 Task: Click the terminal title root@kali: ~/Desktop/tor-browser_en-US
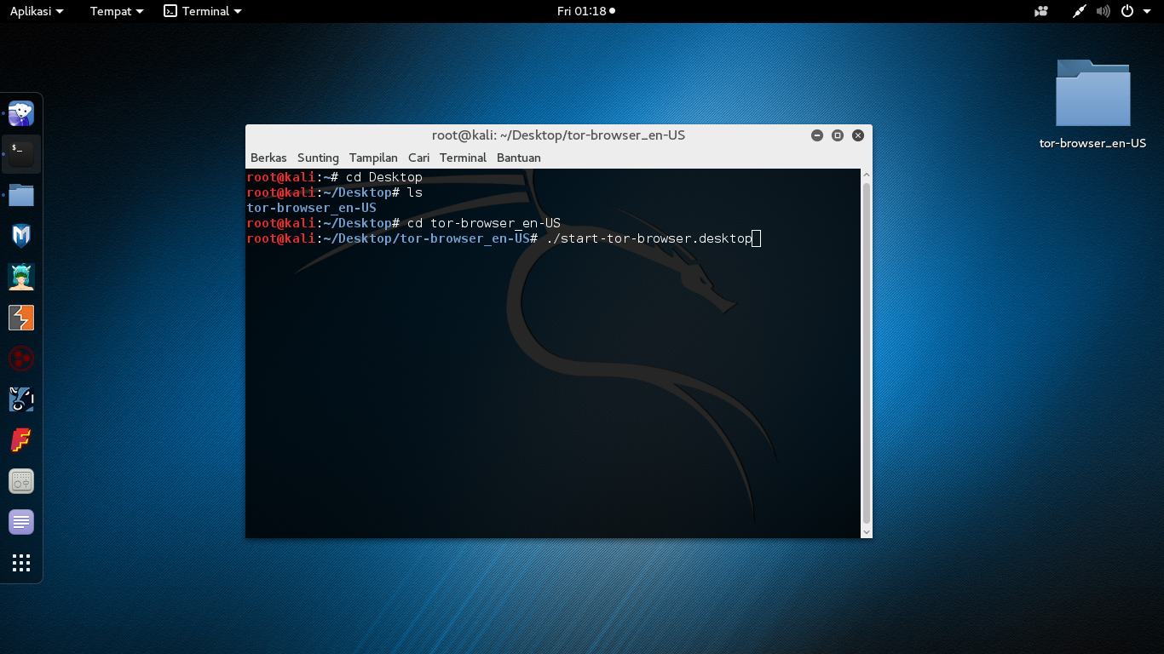click(558, 135)
